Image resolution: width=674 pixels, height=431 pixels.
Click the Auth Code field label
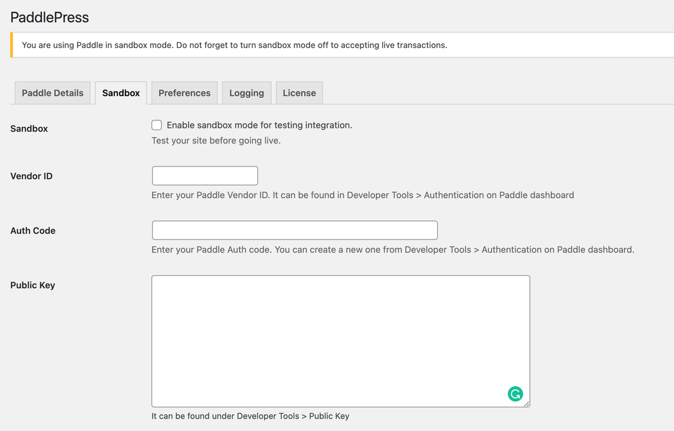point(33,231)
